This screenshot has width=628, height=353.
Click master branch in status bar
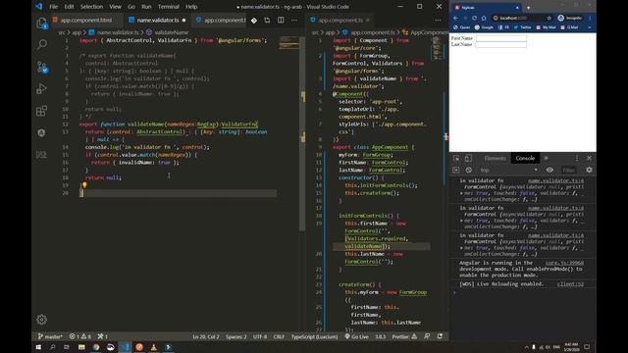click(50, 336)
